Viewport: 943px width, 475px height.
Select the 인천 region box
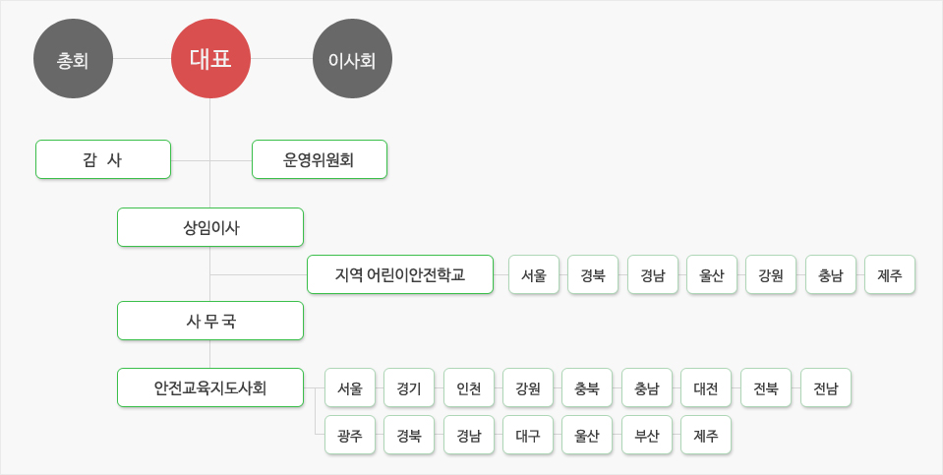tap(468, 387)
